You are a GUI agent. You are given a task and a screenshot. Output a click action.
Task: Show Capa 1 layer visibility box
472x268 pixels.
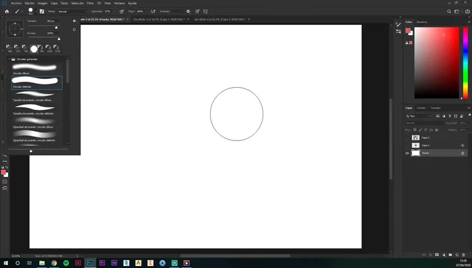(x=407, y=145)
